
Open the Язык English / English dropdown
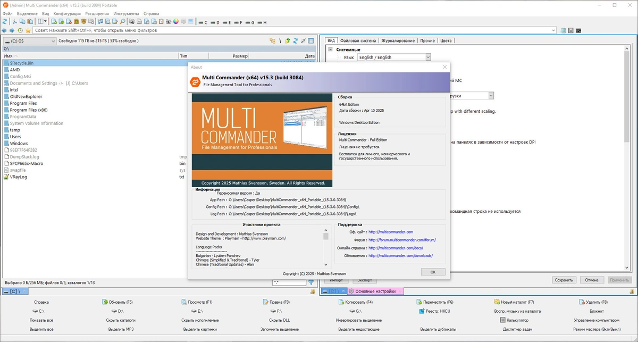click(394, 57)
